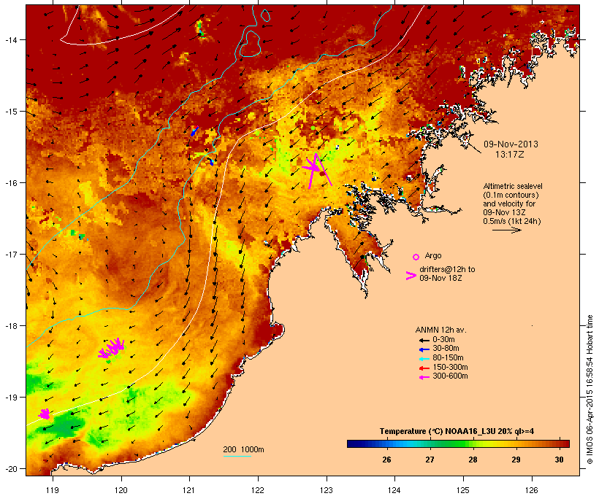
Task: Click the 80-150m depth label
Action: click(448, 358)
